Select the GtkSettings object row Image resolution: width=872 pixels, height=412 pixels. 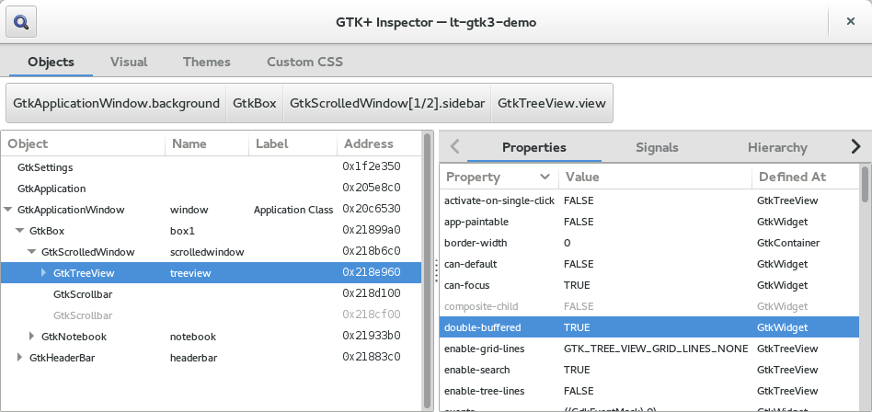tap(45, 167)
